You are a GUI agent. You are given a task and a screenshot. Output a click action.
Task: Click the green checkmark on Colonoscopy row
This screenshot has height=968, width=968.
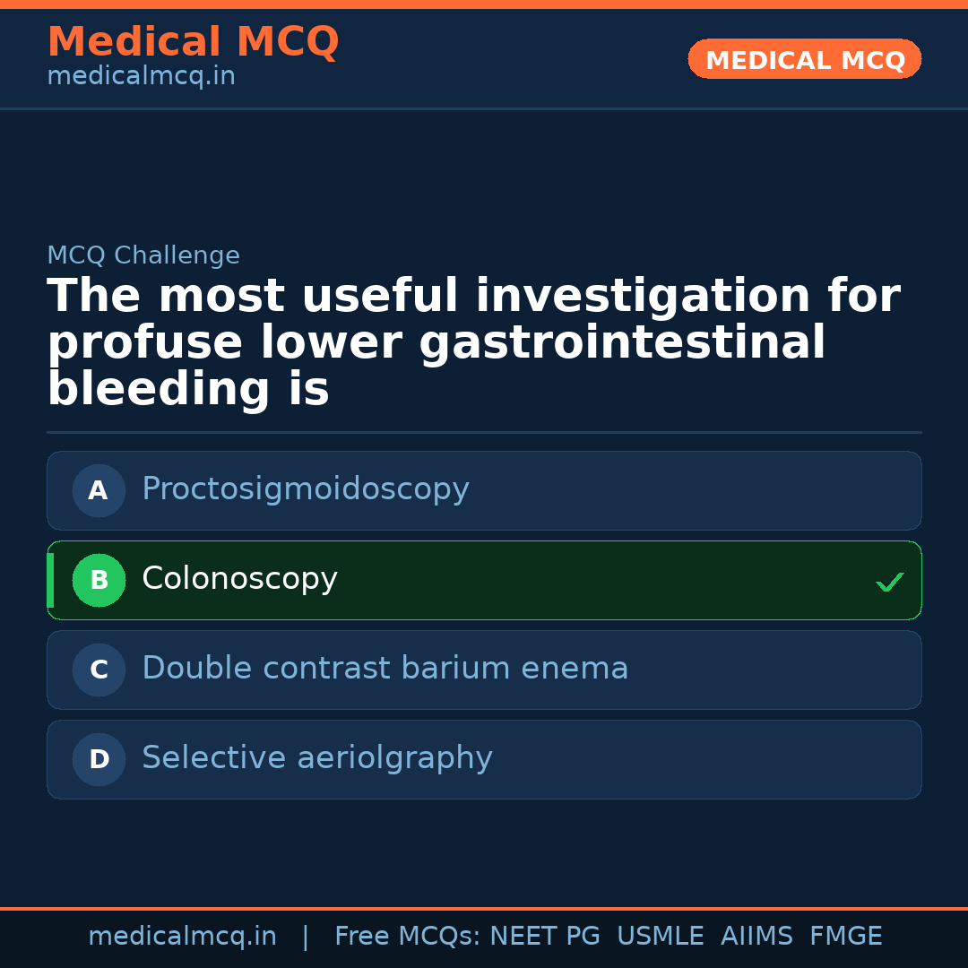[x=889, y=583]
